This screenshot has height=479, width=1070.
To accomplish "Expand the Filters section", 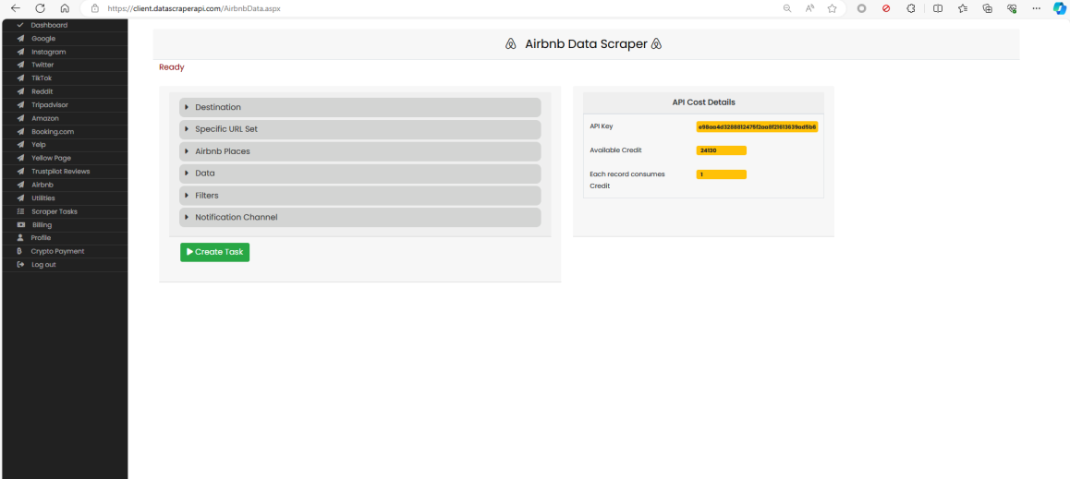I will (x=360, y=196).
